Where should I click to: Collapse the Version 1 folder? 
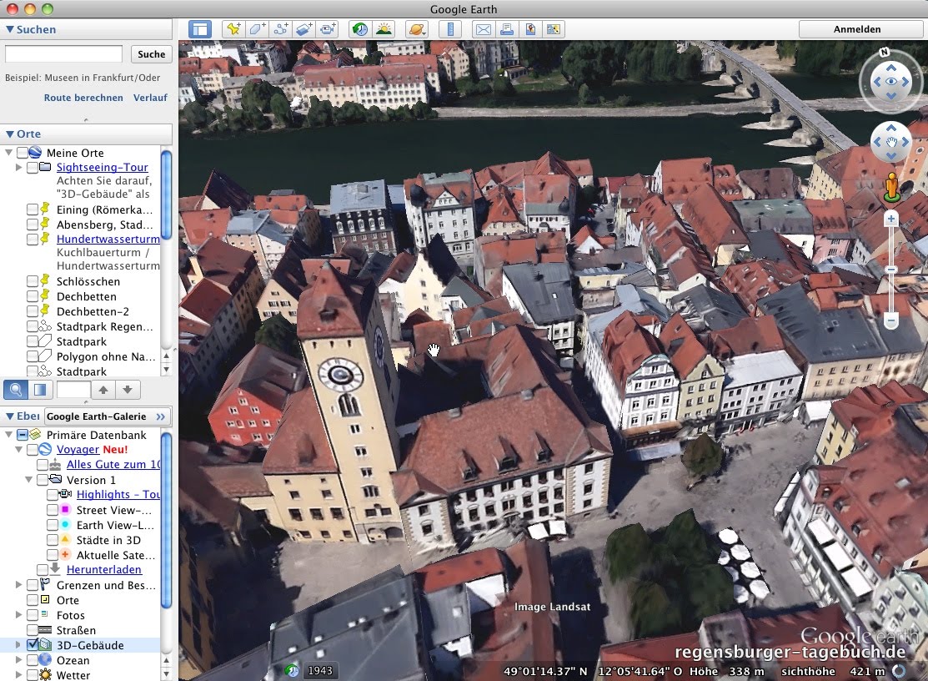coord(29,480)
